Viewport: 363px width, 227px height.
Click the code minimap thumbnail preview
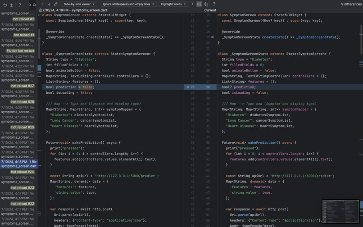340,212
